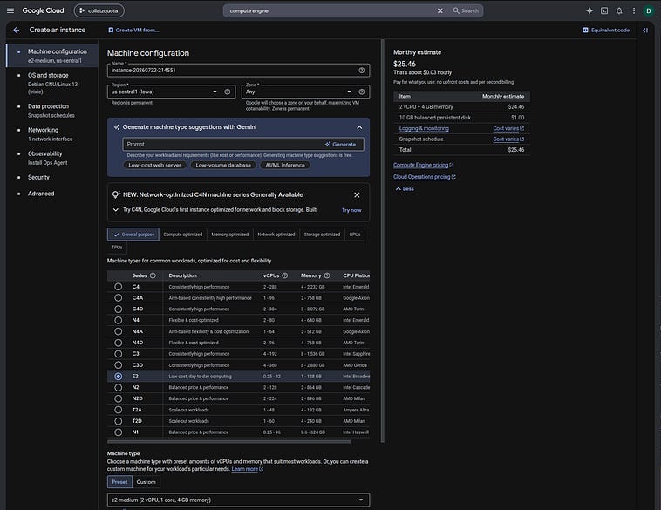Open the three-dot settings menu
The width and height of the screenshot is (661, 510).
pos(634,11)
